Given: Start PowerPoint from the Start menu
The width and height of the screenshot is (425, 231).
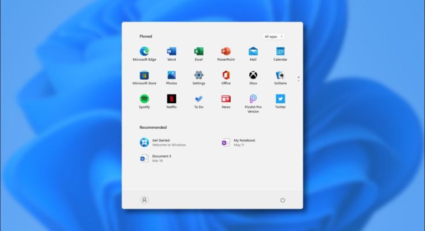Looking at the screenshot, I should pos(226,52).
